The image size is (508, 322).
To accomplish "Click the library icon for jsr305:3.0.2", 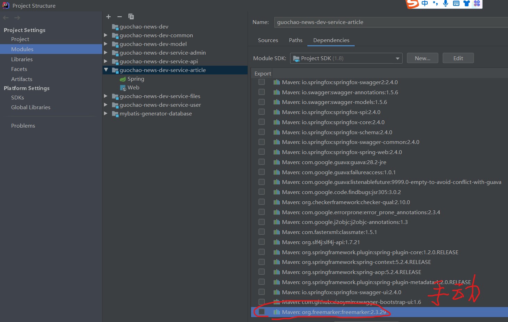I will tap(277, 192).
